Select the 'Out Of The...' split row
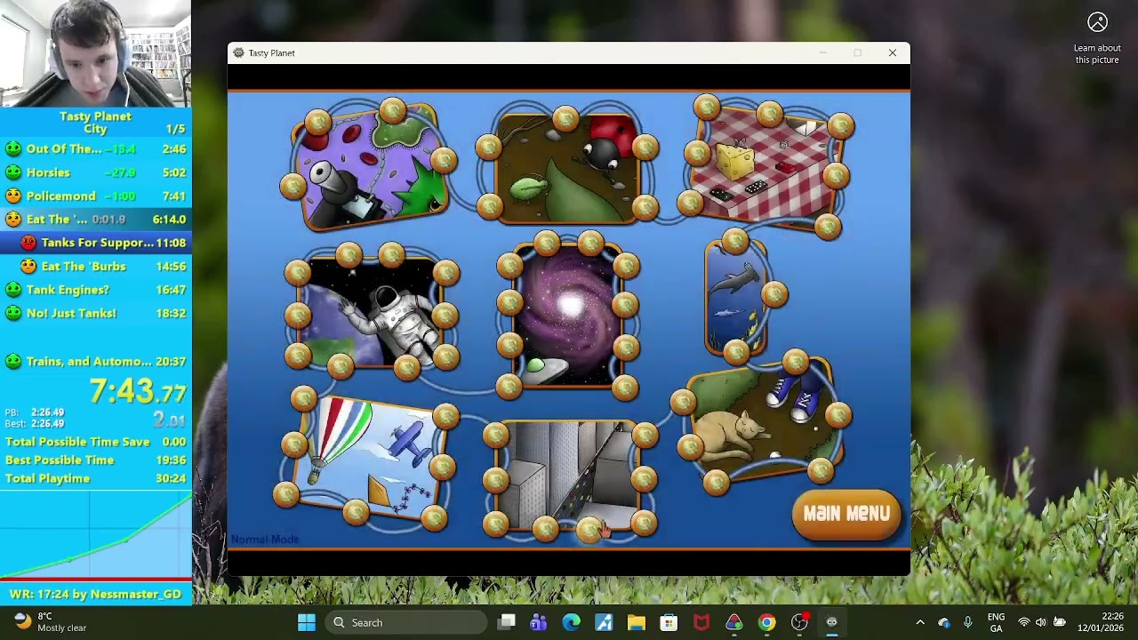The width and height of the screenshot is (1138, 640). pos(95,149)
